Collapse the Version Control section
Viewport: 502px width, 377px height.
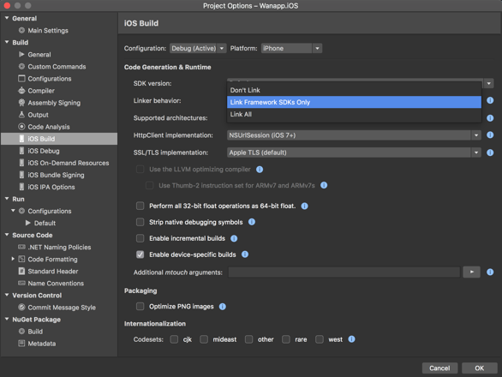(7, 295)
